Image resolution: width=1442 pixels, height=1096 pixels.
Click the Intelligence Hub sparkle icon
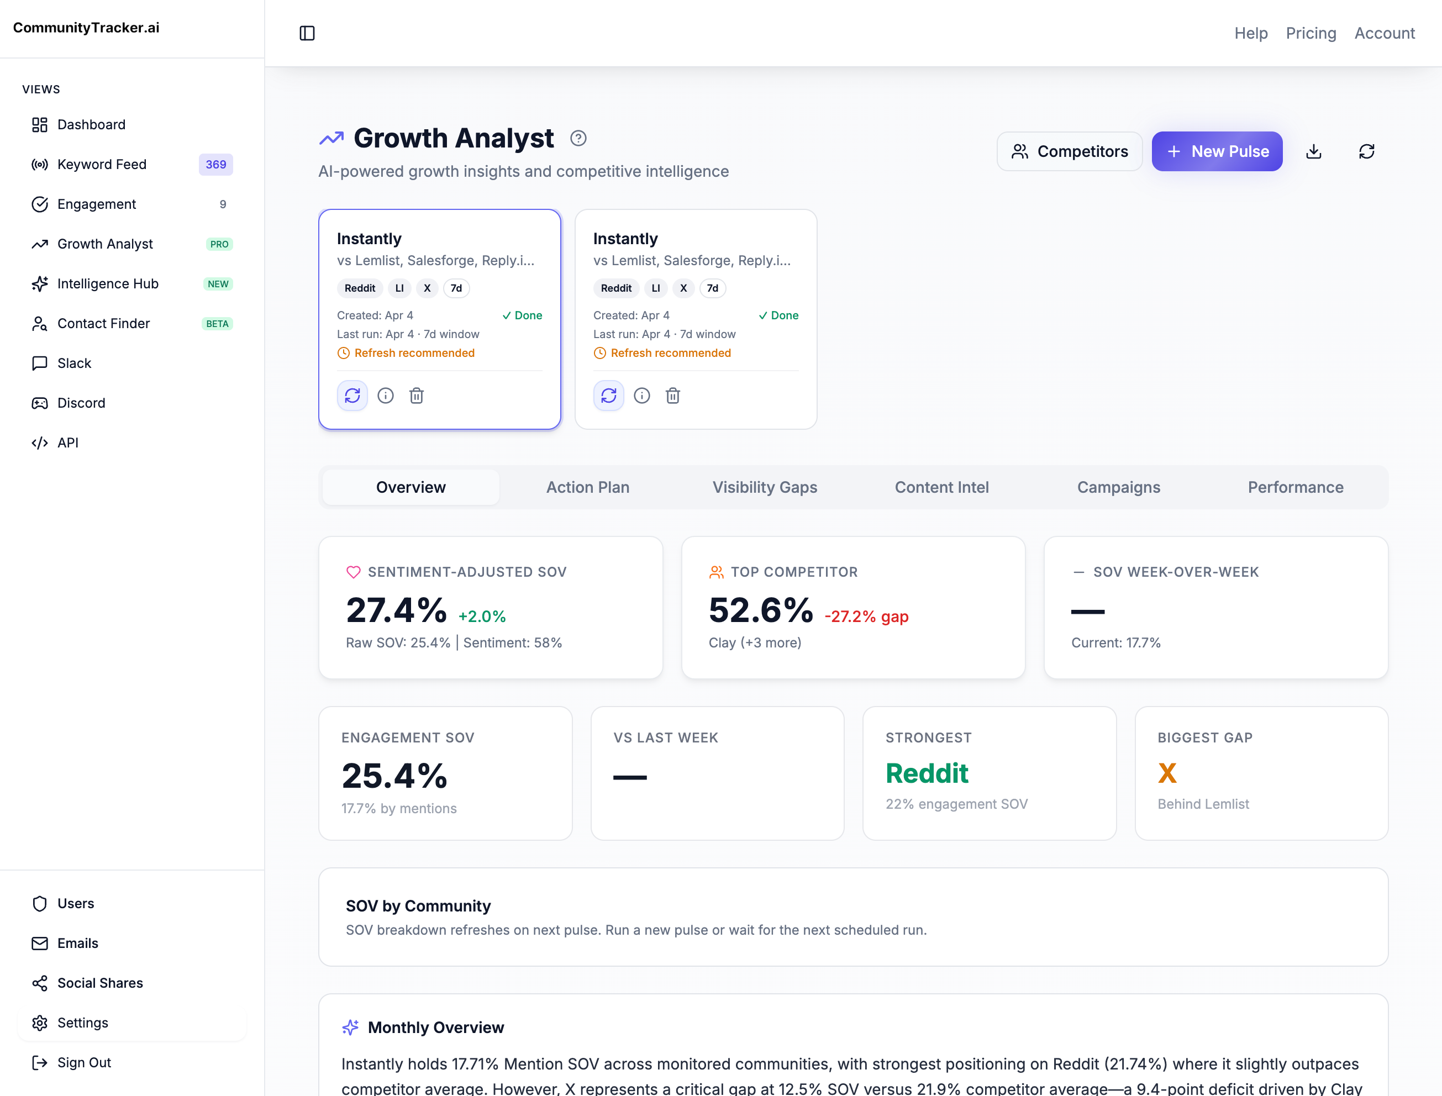point(40,284)
